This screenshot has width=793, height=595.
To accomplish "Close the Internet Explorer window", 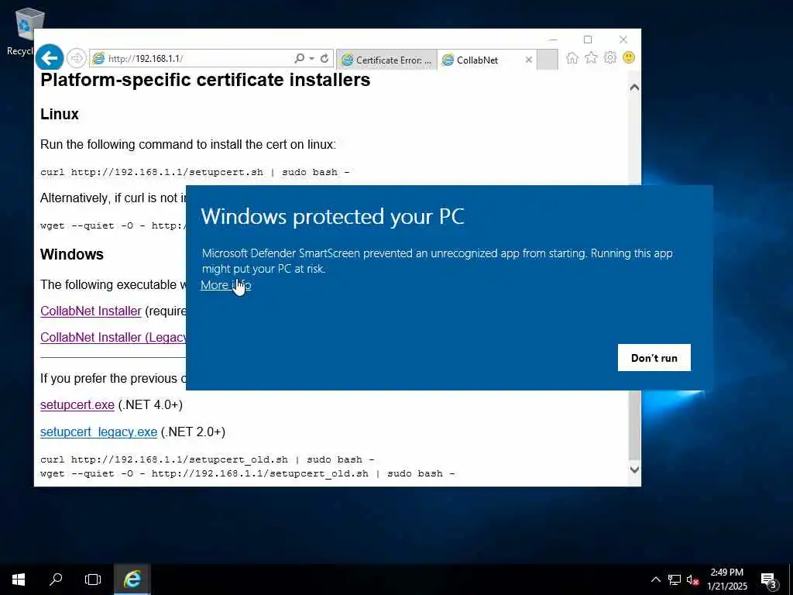I will [x=623, y=40].
